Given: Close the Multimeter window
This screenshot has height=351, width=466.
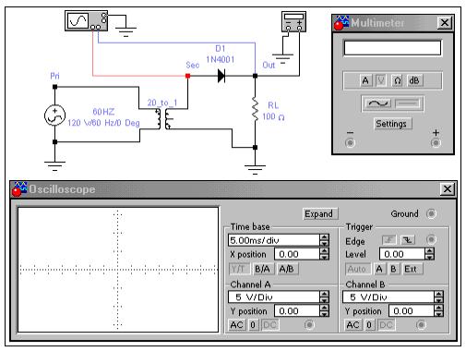Looking at the screenshot, I should click(445, 23).
